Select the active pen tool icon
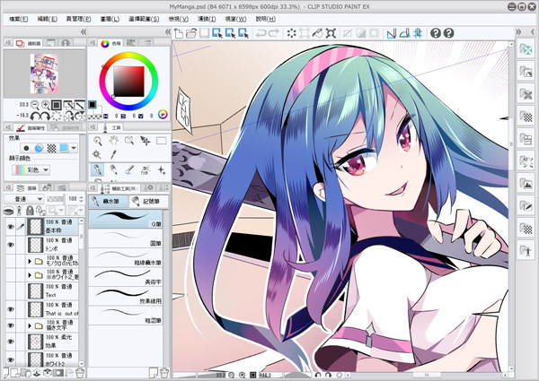 pos(97,169)
